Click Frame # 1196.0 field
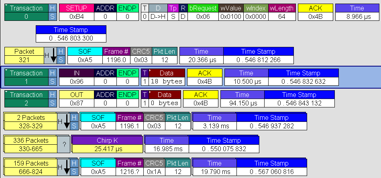381x178 pixels. click(116, 56)
